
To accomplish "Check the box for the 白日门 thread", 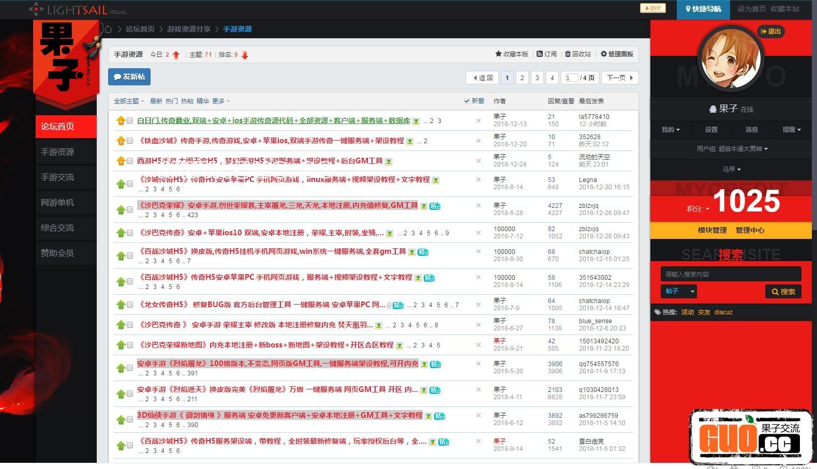I will coord(130,121).
